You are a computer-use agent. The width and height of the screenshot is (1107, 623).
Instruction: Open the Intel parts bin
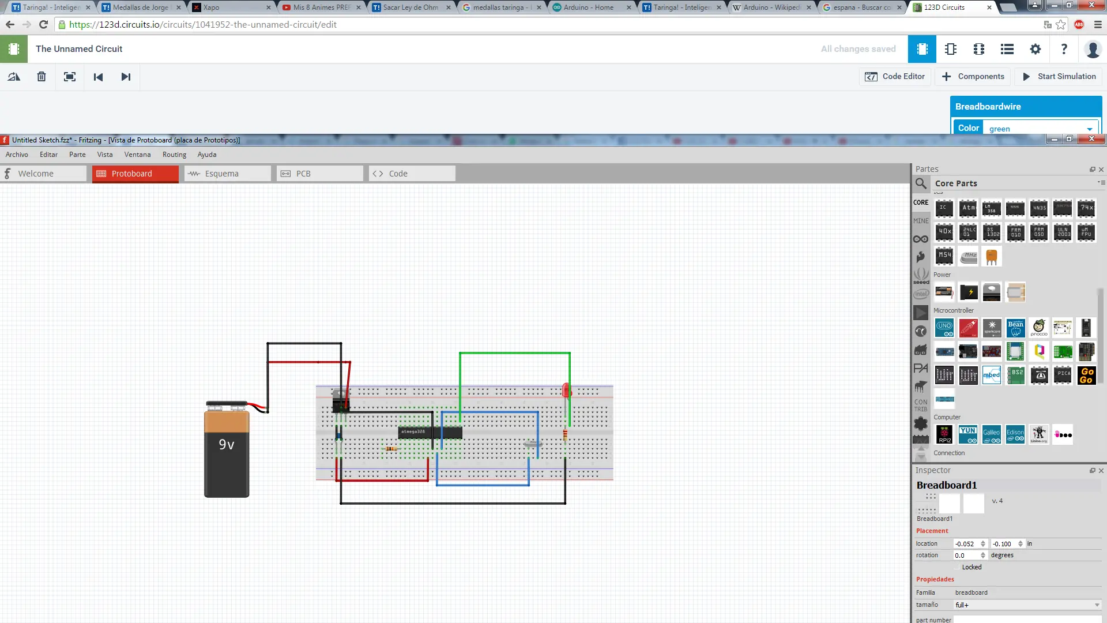coord(921,294)
